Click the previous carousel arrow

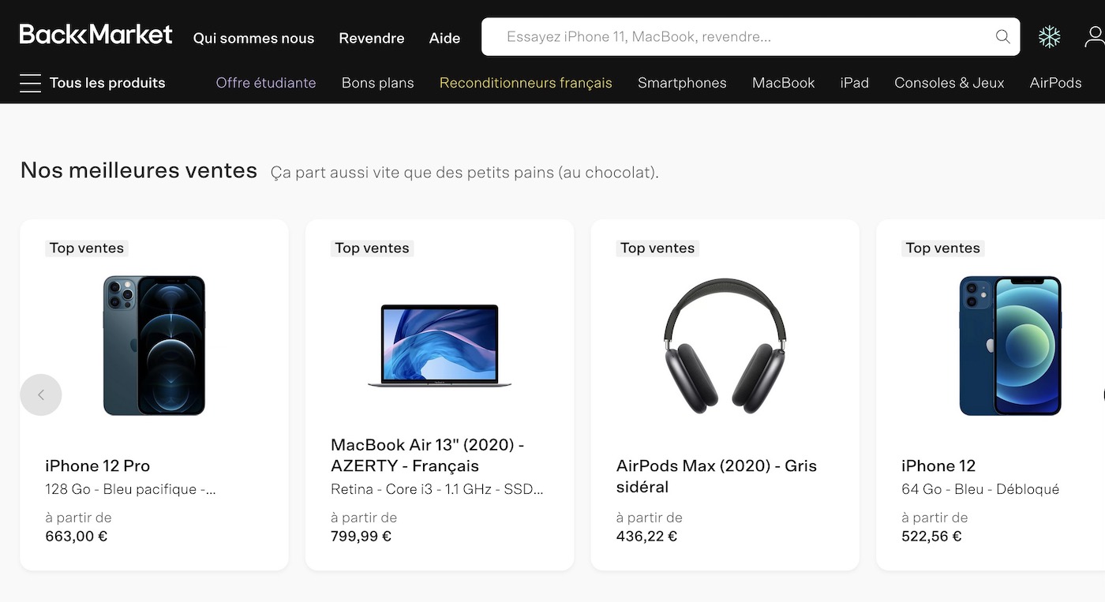pos(41,394)
